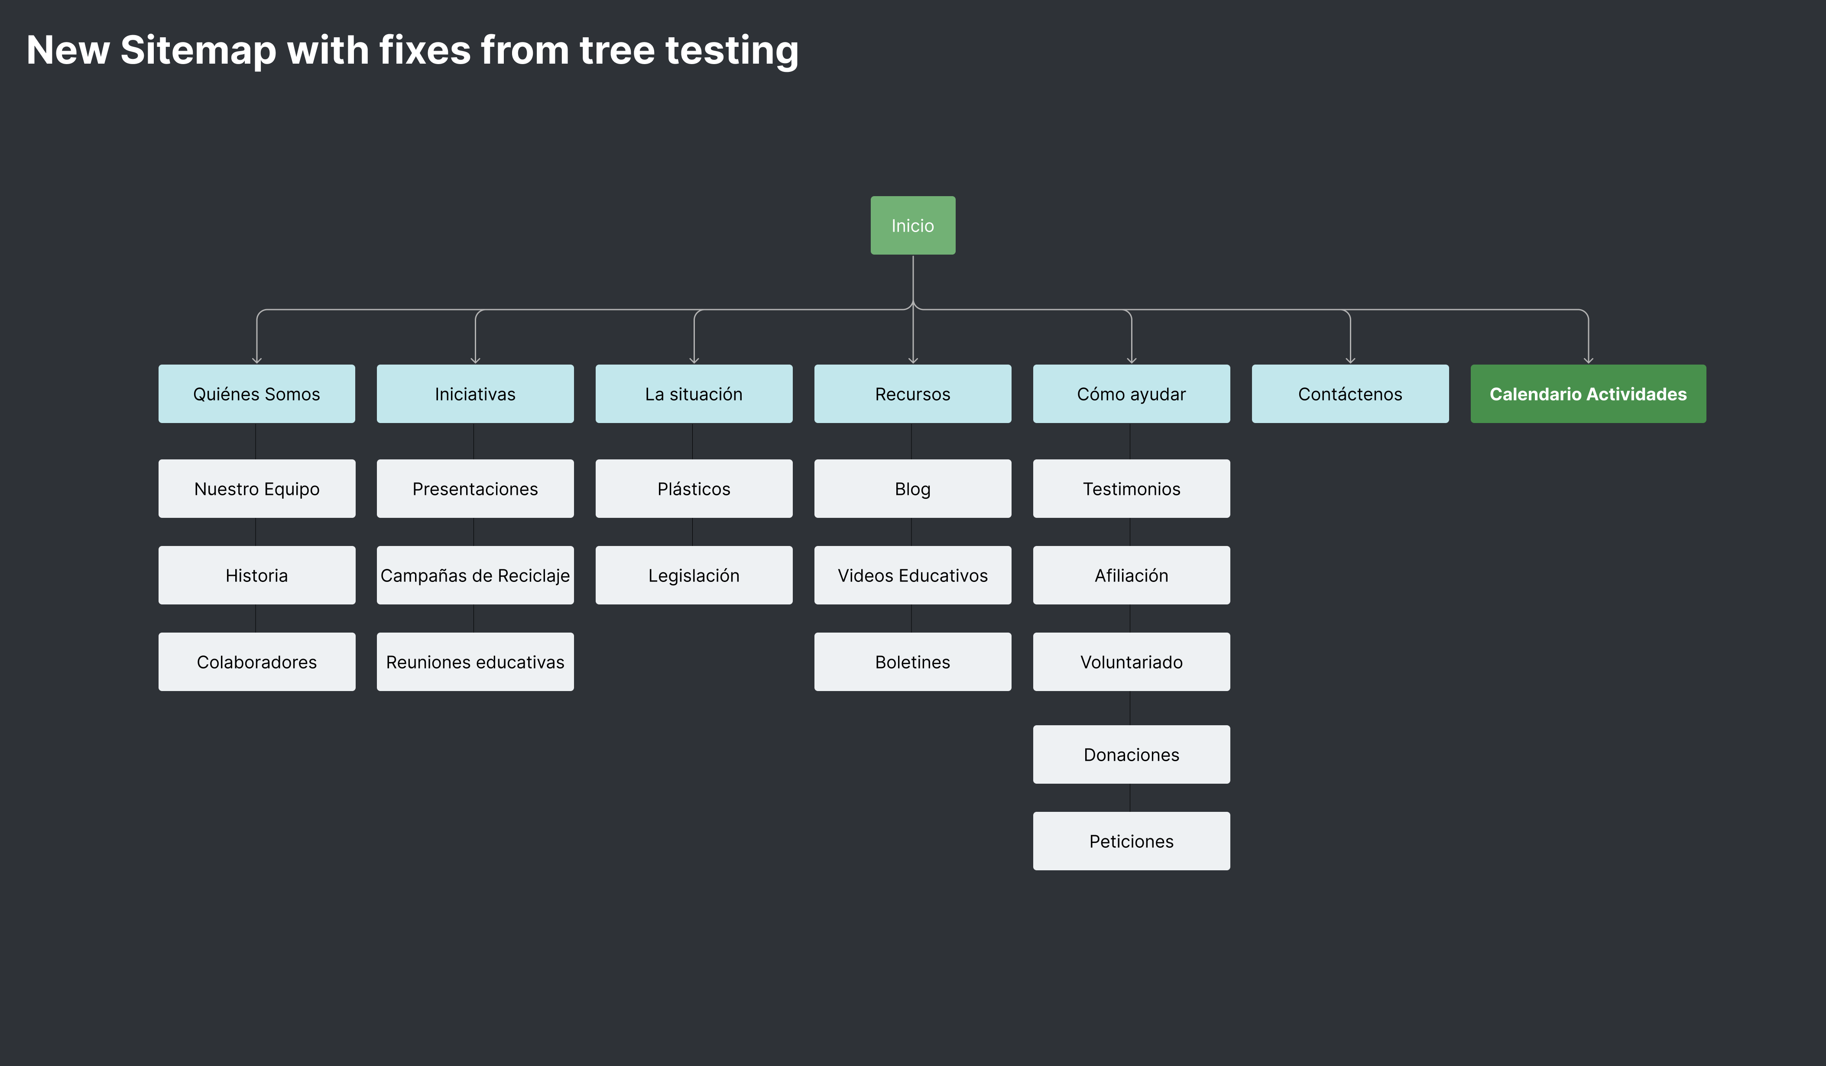This screenshot has height=1066, width=1826.
Task: Click the Inicio root node
Action: pyautogui.click(x=912, y=225)
